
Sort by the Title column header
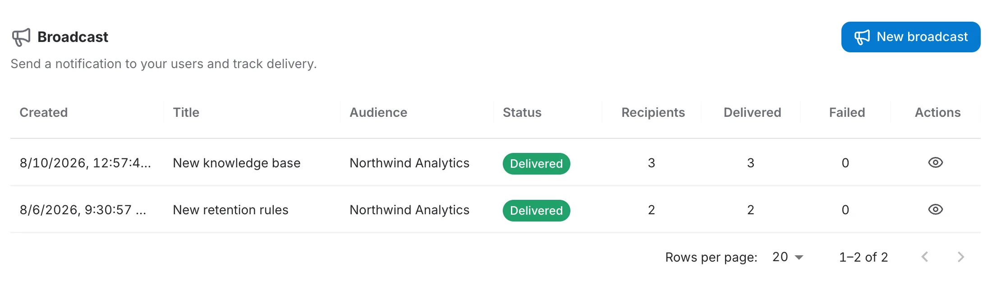(186, 112)
